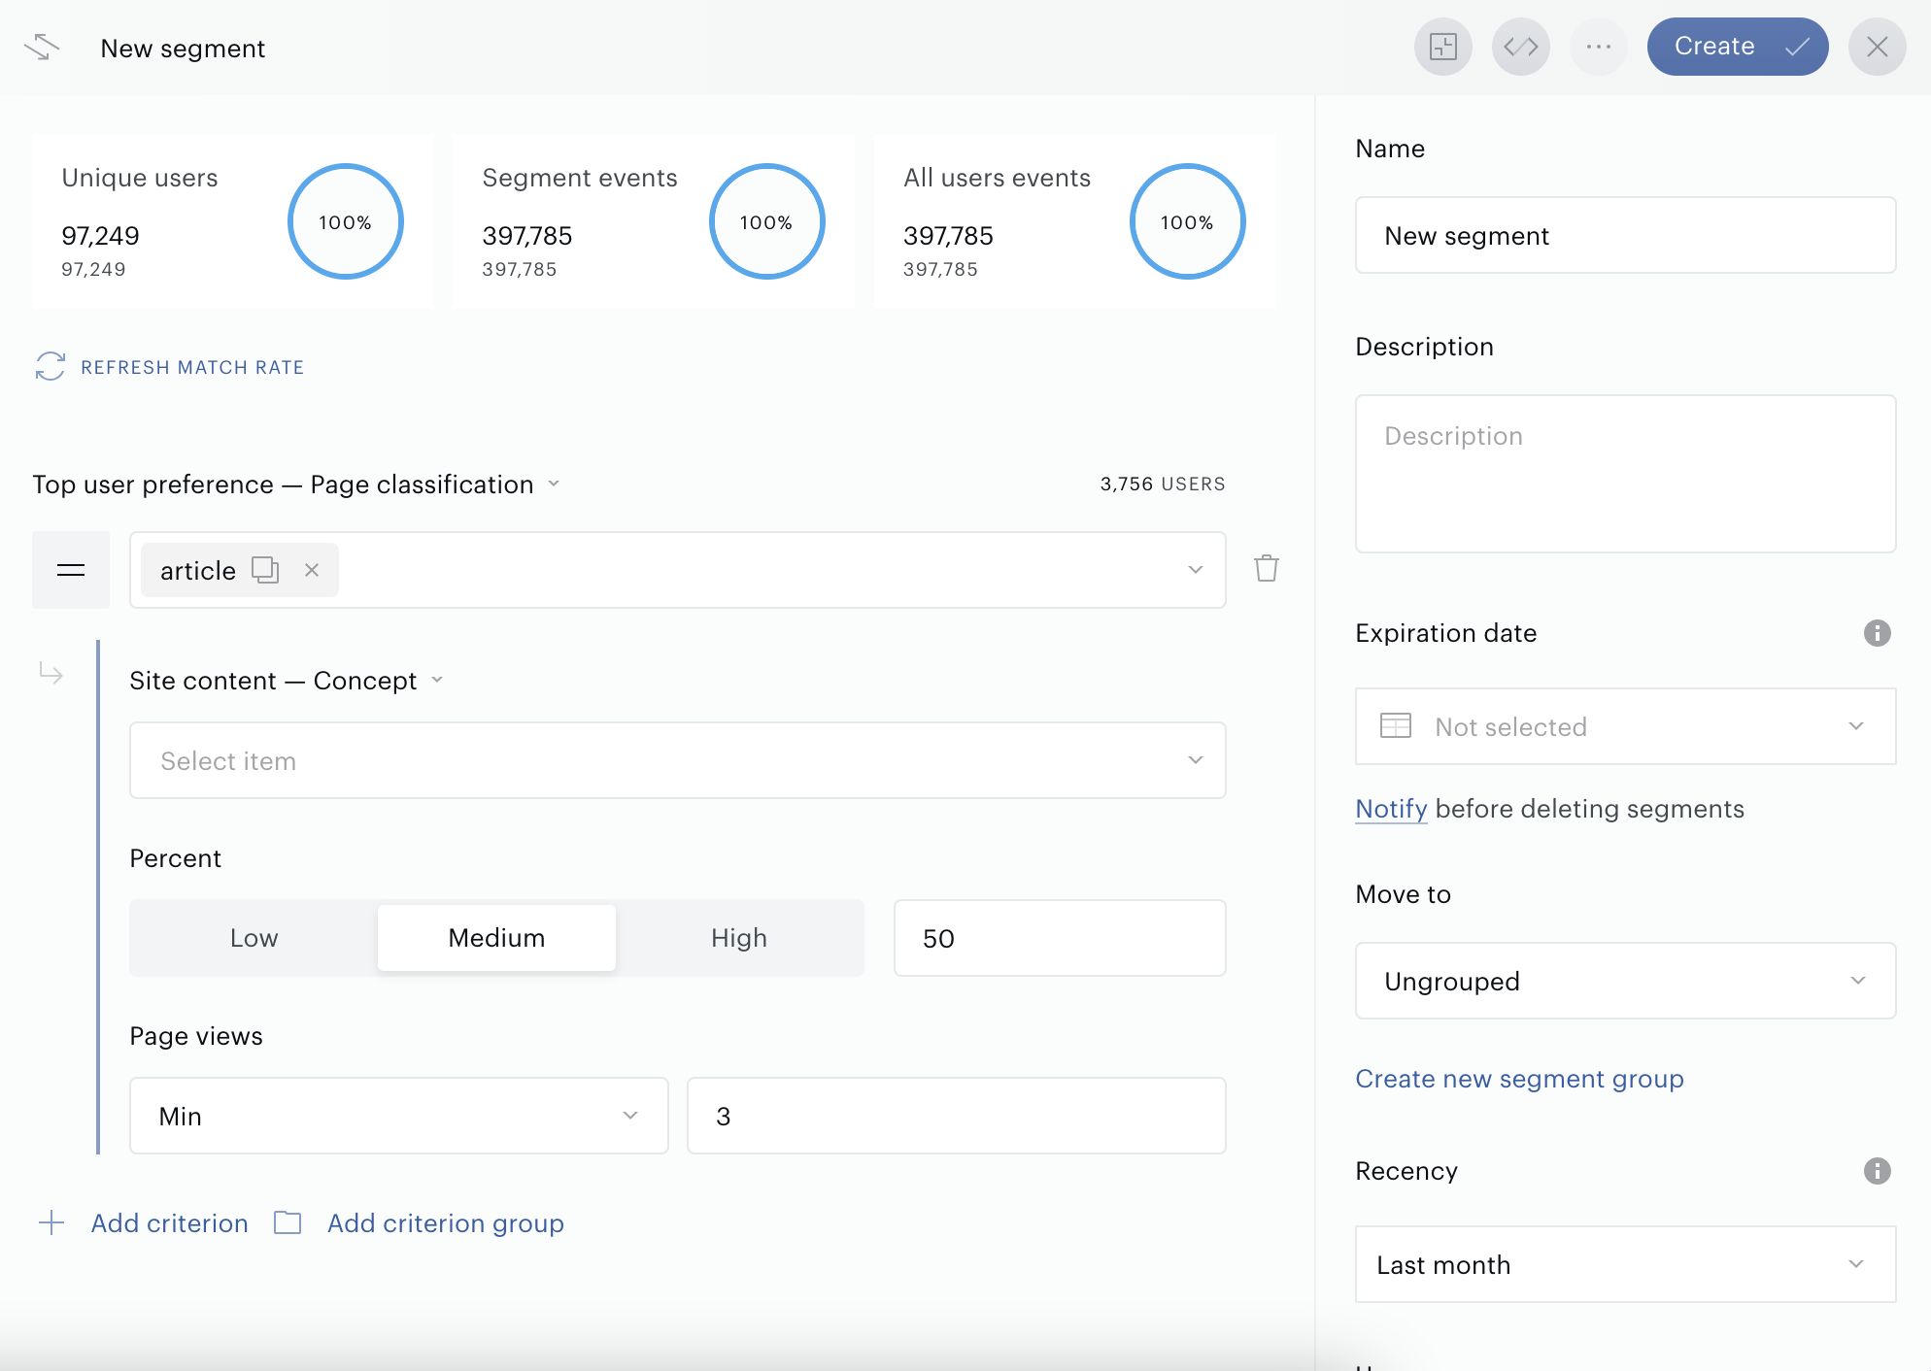Select the Low percent option
The width and height of the screenshot is (1931, 1371).
click(254, 938)
